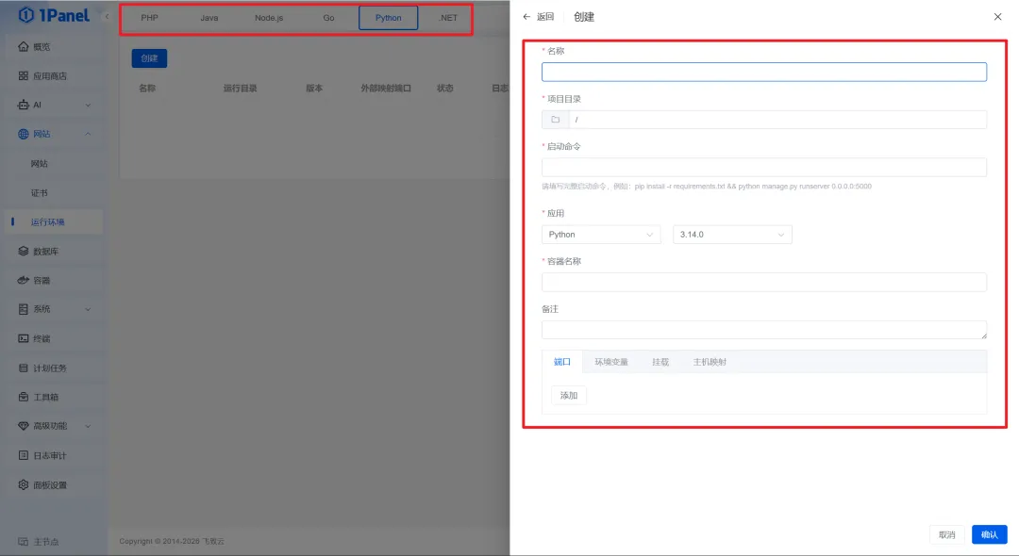Click the 状态 column header

click(x=445, y=89)
